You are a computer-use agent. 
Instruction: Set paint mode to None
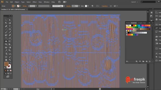[x=11, y=70]
